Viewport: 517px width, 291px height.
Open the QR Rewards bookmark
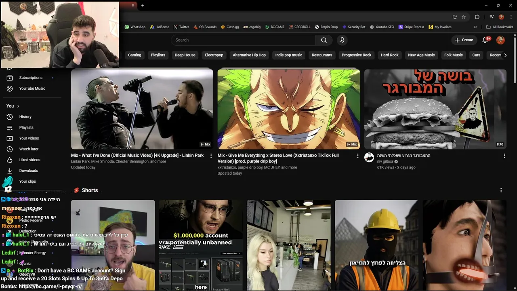coord(205,27)
